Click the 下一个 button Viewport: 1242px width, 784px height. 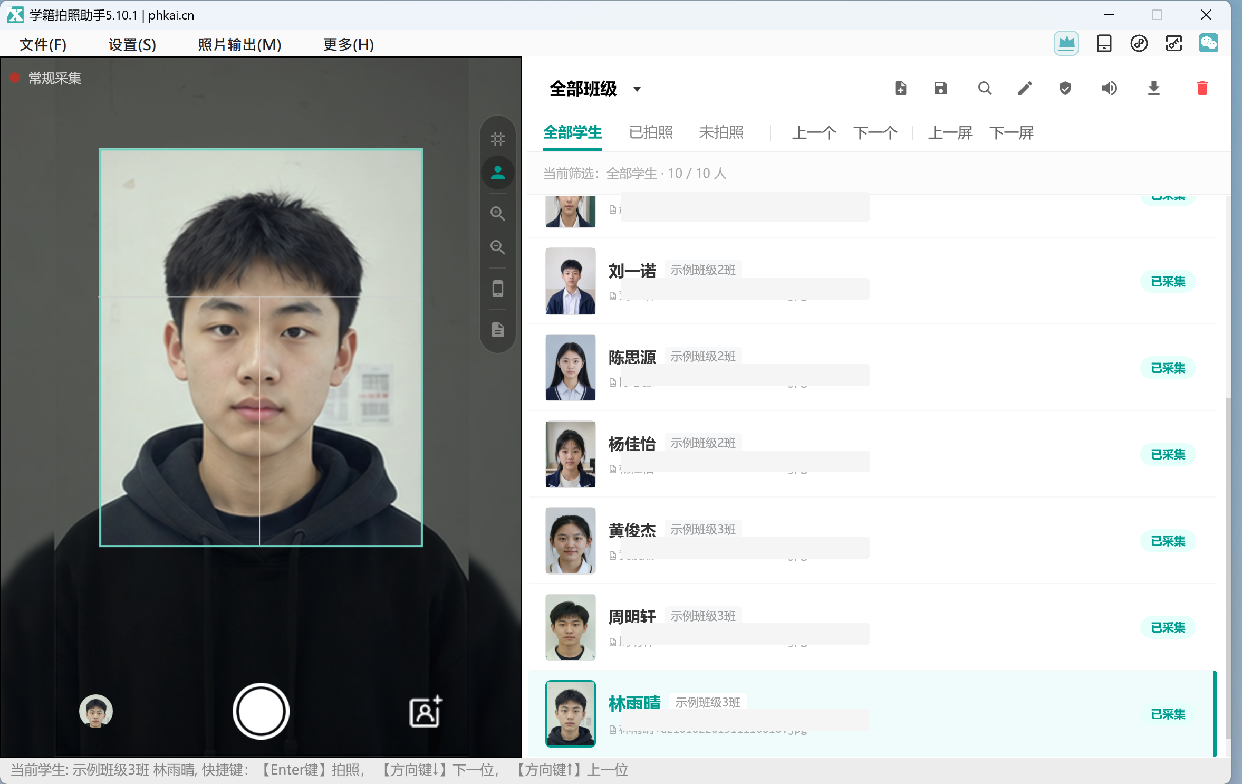(875, 132)
